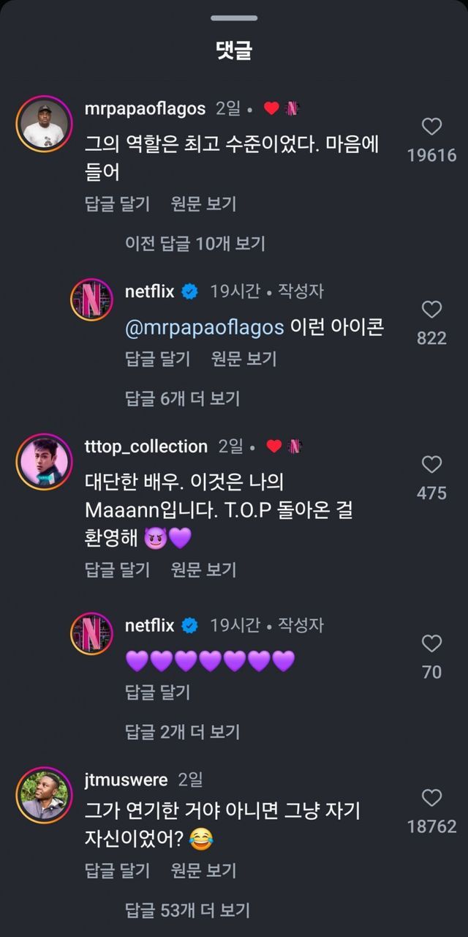The image size is (468, 937).
Task: Expand '답글 6개 더 보기' replies
Action: pyautogui.click(x=183, y=398)
